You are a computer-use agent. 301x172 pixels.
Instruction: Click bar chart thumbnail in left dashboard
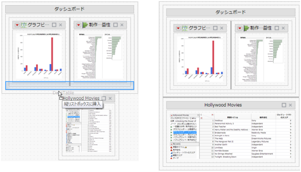tap(39, 56)
